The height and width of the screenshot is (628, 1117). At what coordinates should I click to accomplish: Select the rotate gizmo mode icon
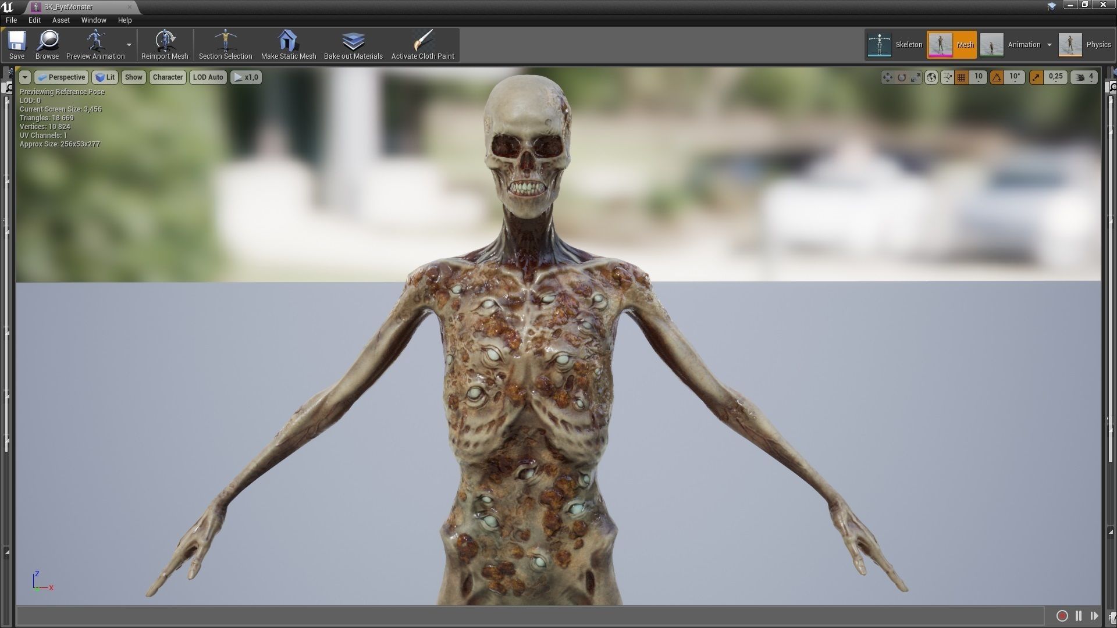click(902, 77)
